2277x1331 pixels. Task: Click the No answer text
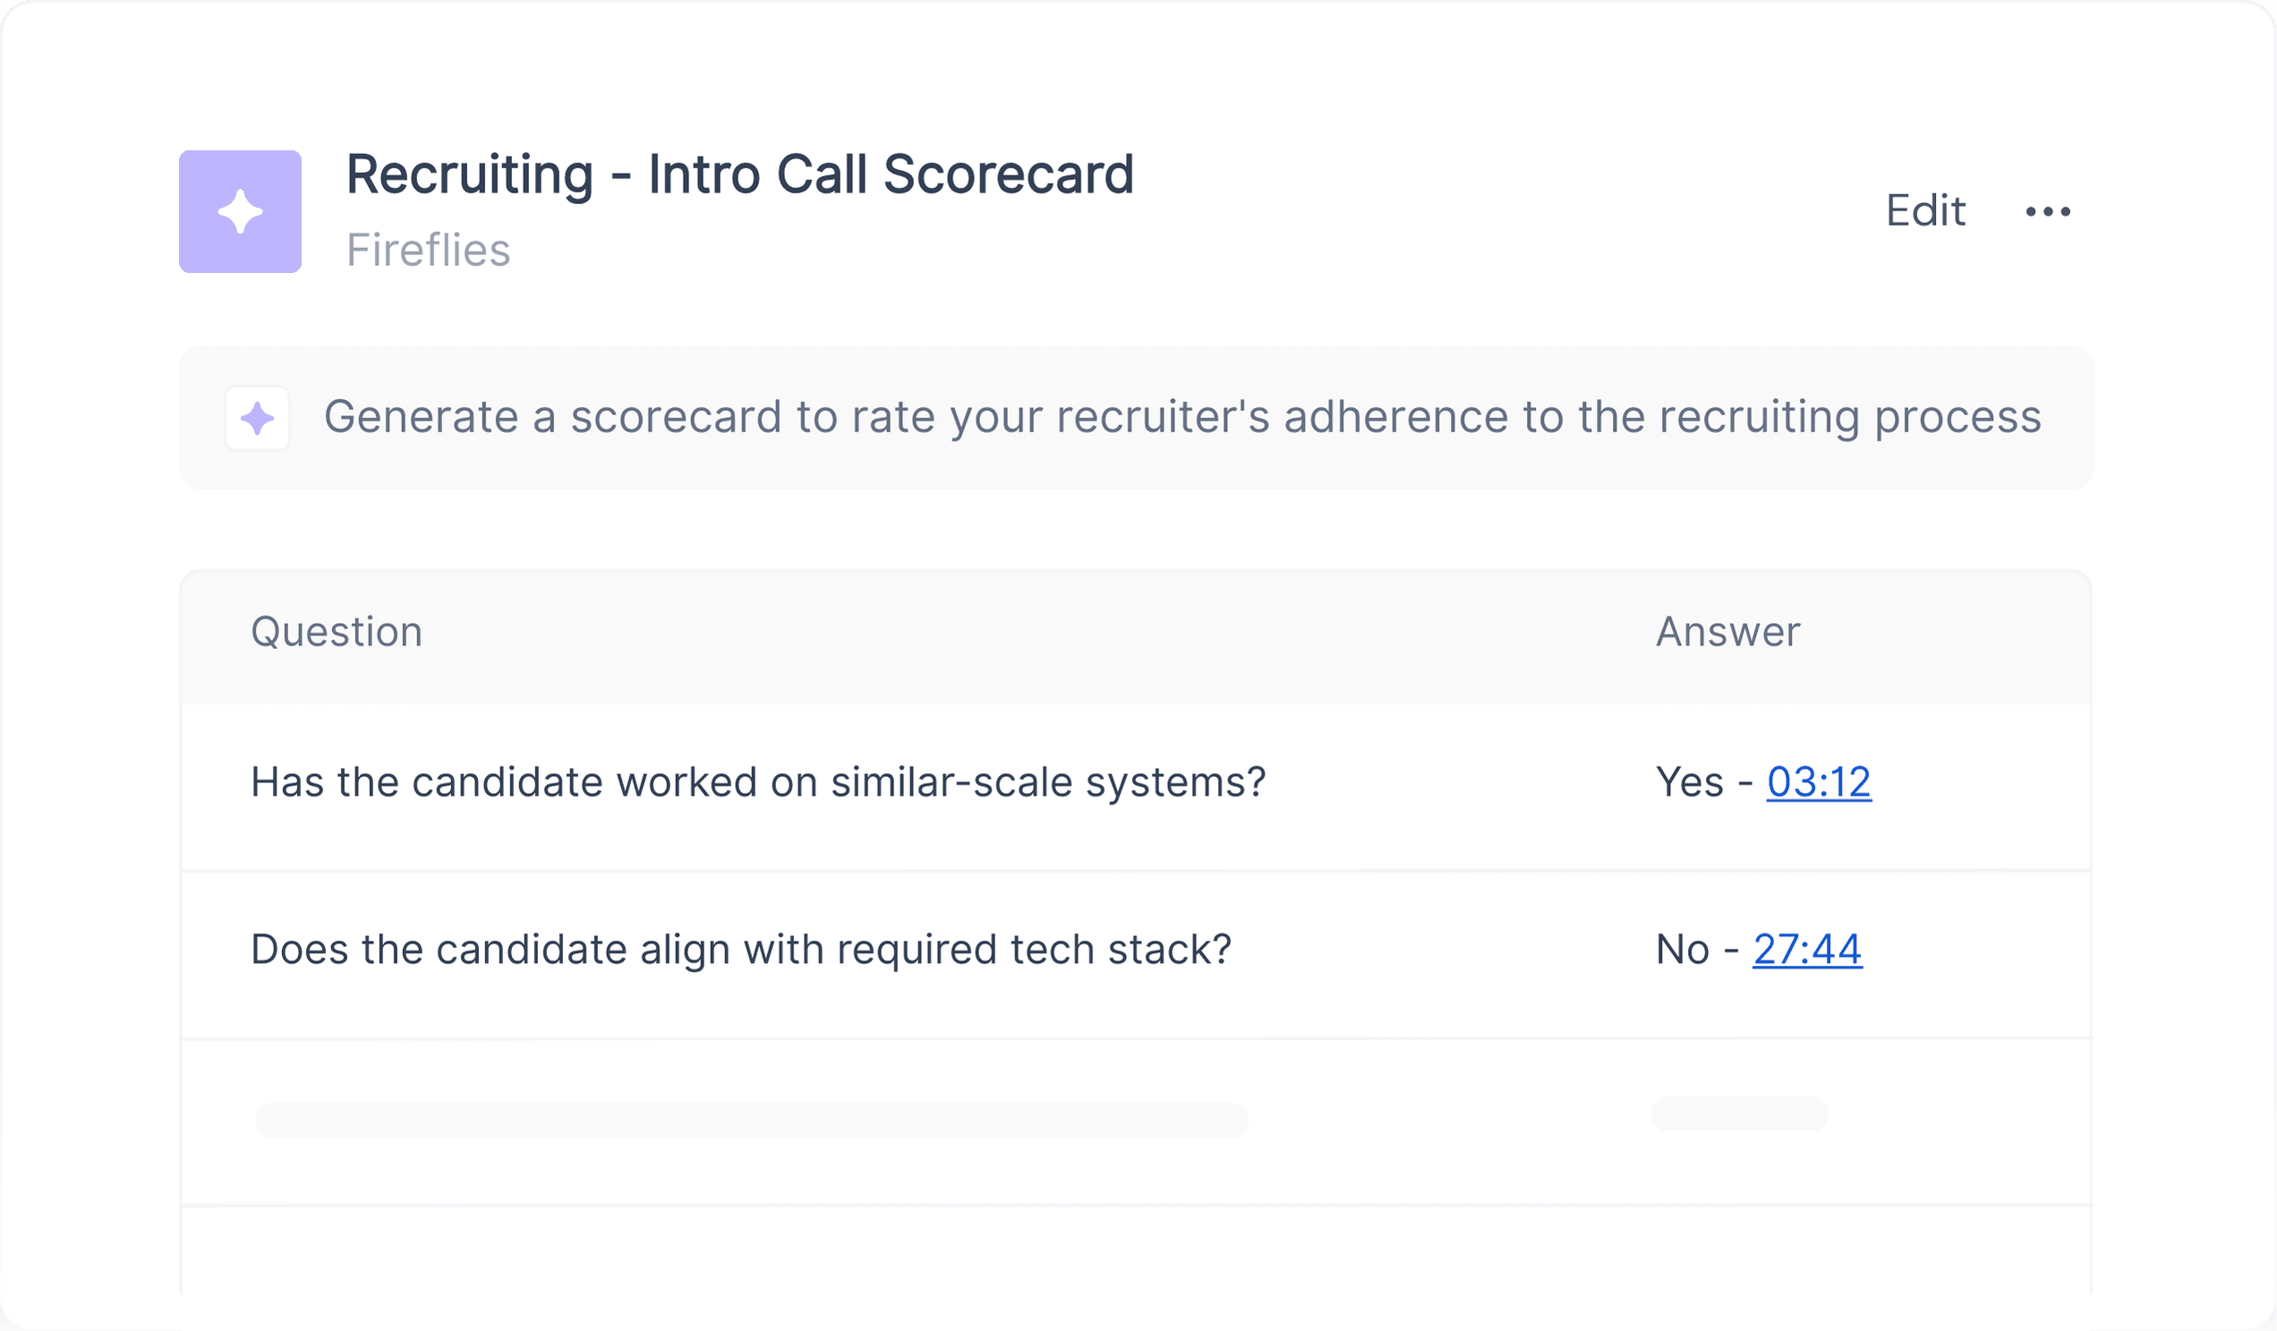(1683, 950)
